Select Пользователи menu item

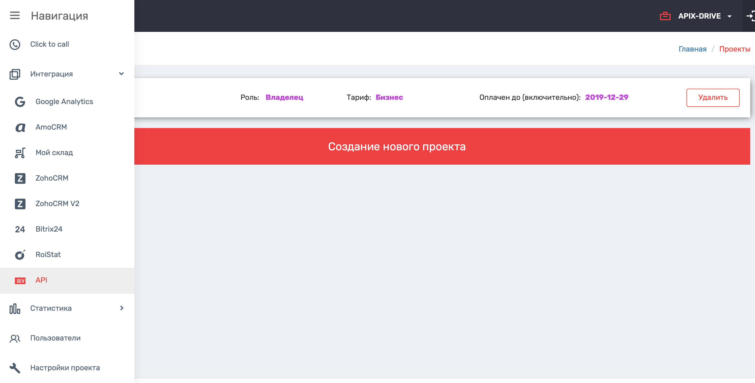56,338
